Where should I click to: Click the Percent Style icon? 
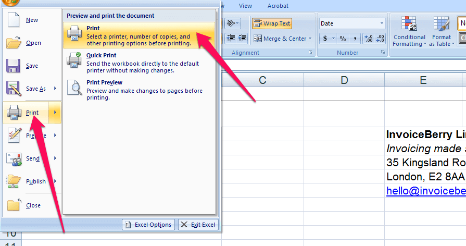point(343,39)
